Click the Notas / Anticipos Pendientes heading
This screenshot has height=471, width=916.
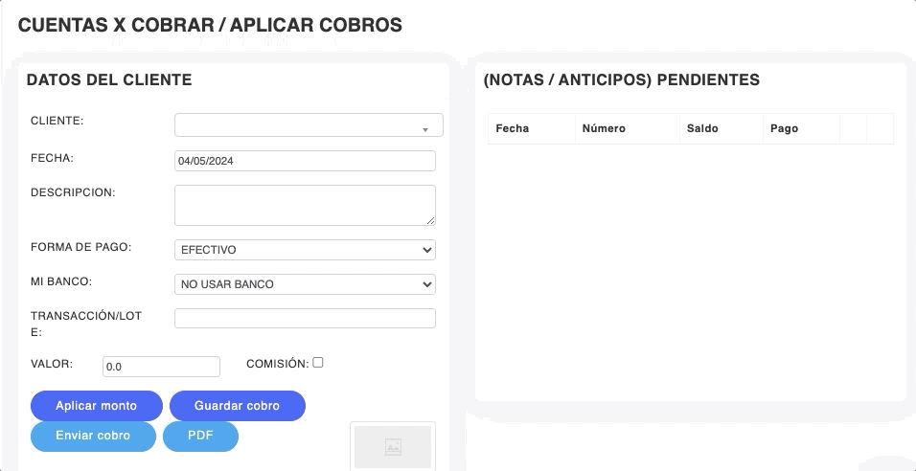pos(622,80)
